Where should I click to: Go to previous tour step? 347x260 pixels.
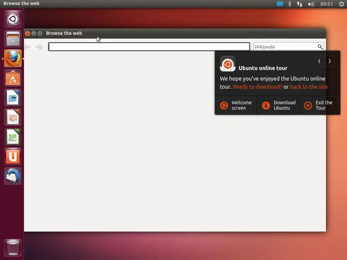point(319,61)
